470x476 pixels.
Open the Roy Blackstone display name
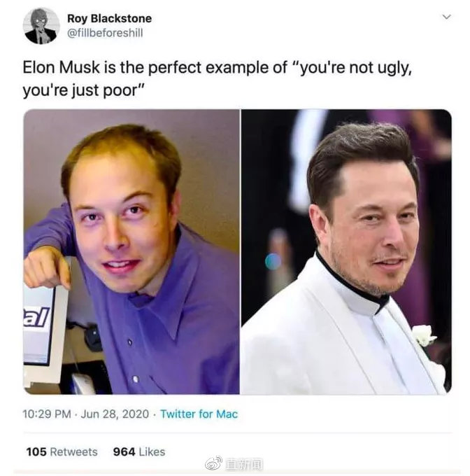[x=110, y=18]
